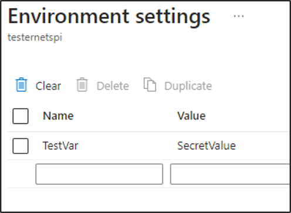The image size is (291, 213).
Task: Click the blue Clear trash can icon
Action: click(x=21, y=84)
